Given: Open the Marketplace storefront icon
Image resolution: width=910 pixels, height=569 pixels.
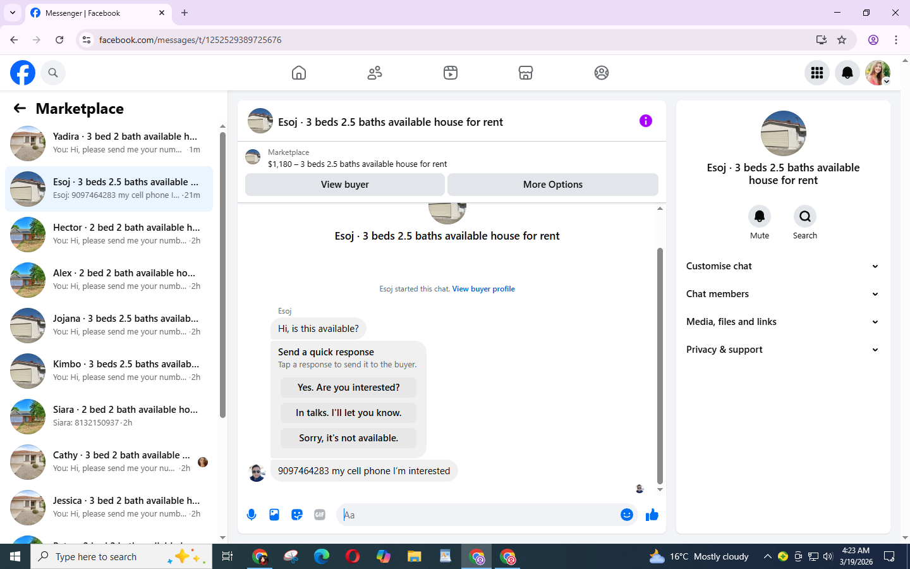Looking at the screenshot, I should [x=526, y=73].
